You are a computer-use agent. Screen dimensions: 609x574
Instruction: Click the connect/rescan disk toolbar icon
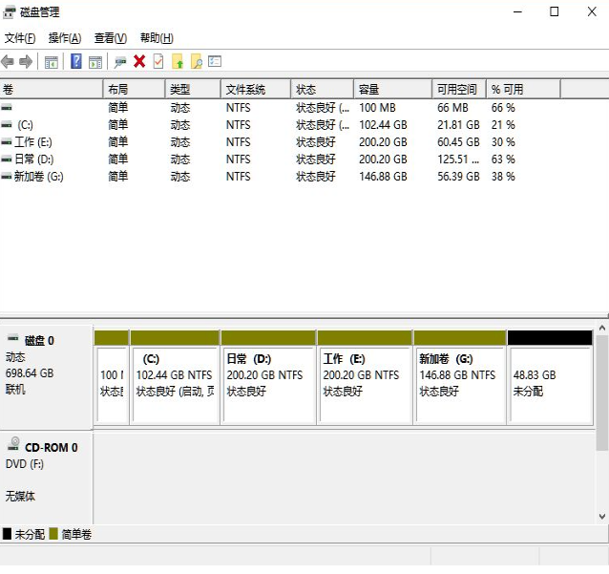click(x=120, y=62)
